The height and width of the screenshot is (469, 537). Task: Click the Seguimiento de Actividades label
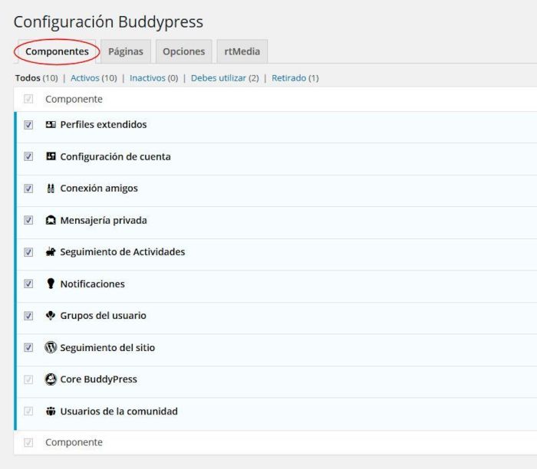[x=123, y=252]
